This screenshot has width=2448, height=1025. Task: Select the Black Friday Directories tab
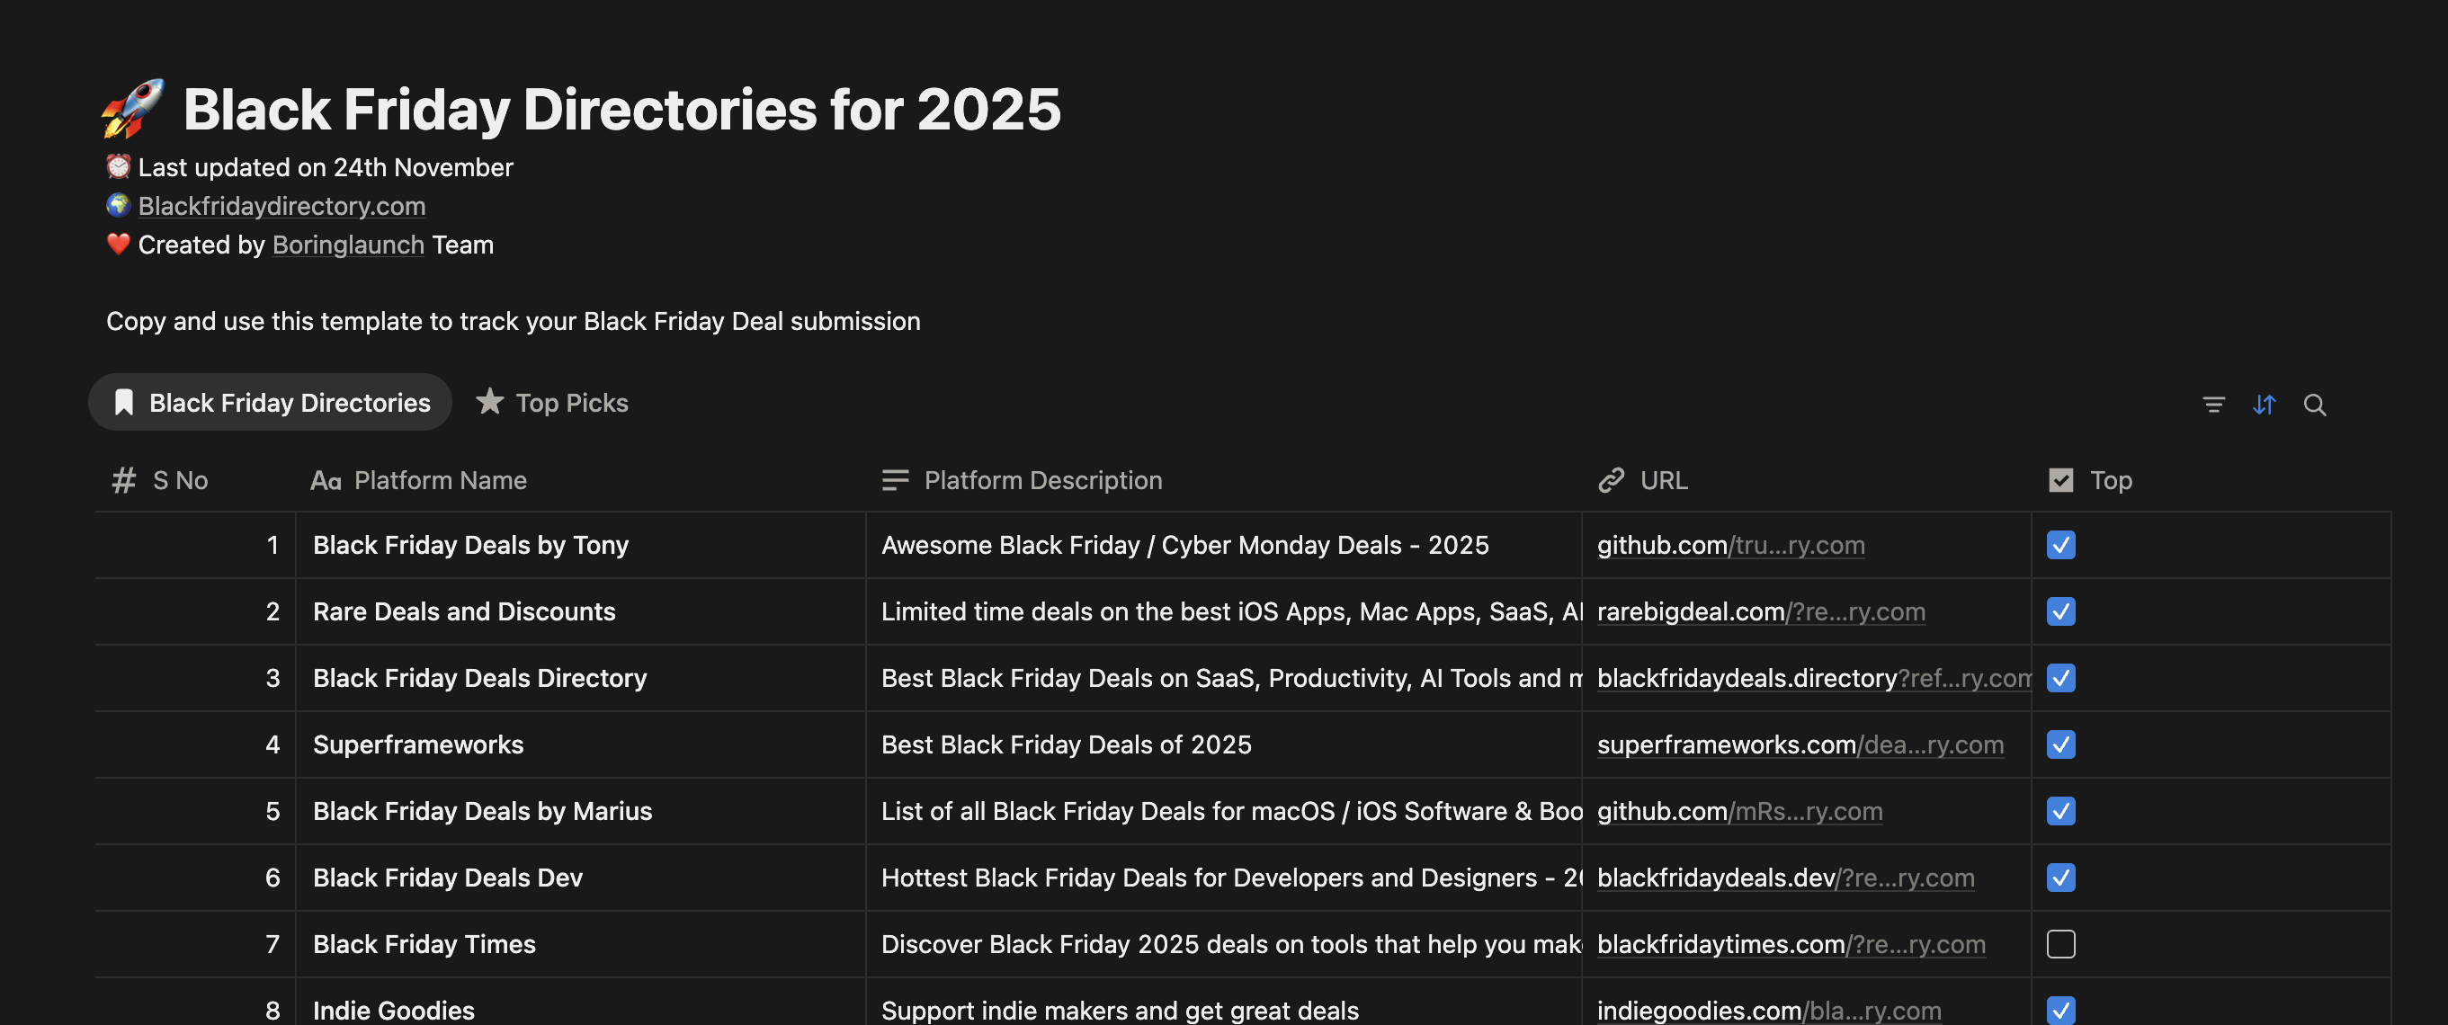289,403
